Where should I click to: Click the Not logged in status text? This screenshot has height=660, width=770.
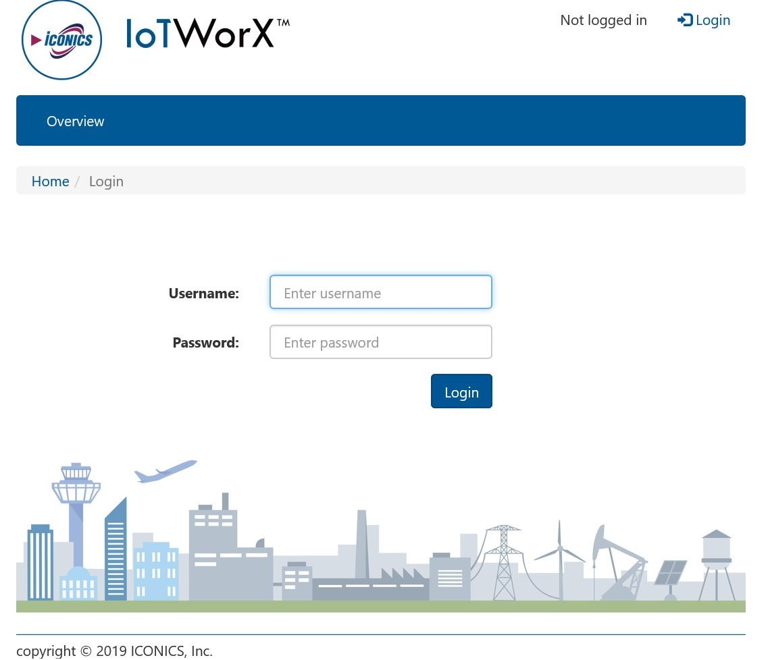click(603, 20)
